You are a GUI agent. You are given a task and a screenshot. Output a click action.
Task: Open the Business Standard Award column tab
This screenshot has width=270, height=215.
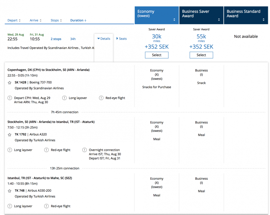(x=246, y=15)
